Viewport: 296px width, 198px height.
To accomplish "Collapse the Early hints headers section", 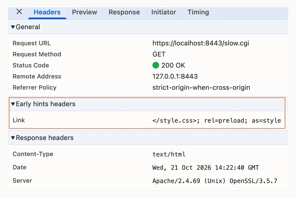I will coord(13,104).
